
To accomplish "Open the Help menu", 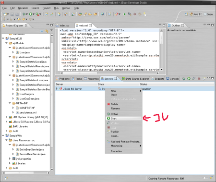I will coord(76,8).
